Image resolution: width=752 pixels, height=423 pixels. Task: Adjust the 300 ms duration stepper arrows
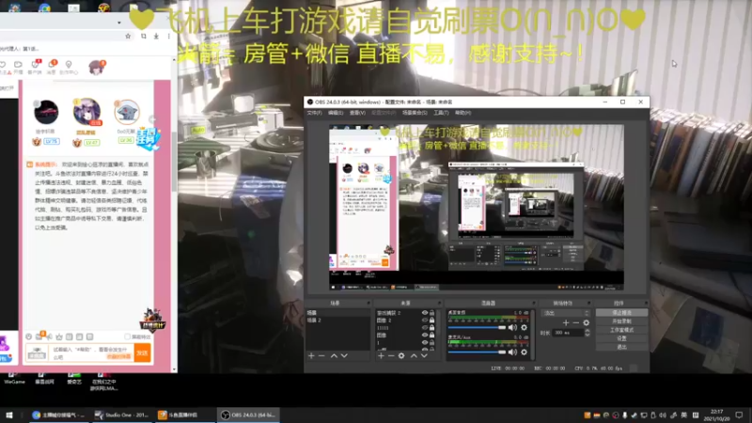587,333
